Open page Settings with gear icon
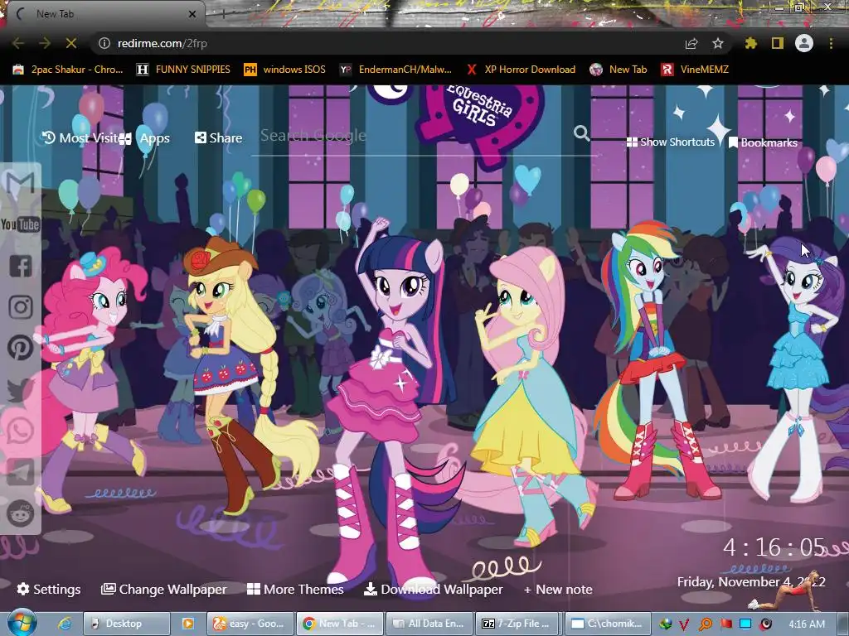Image resolution: width=849 pixels, height=636 pixels. click(x=49, y=589)
